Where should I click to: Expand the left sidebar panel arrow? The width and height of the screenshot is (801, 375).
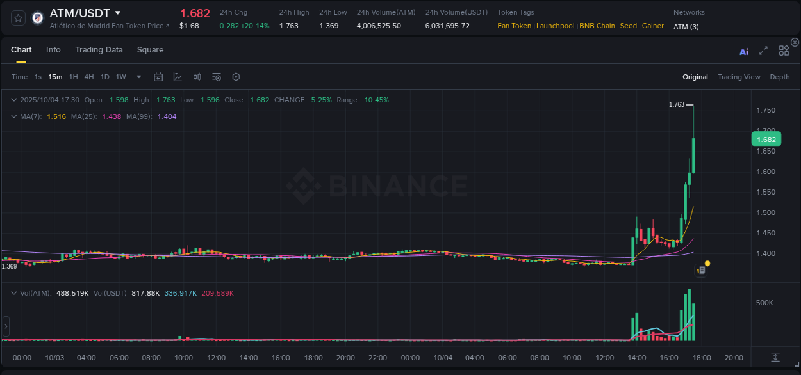5,326
